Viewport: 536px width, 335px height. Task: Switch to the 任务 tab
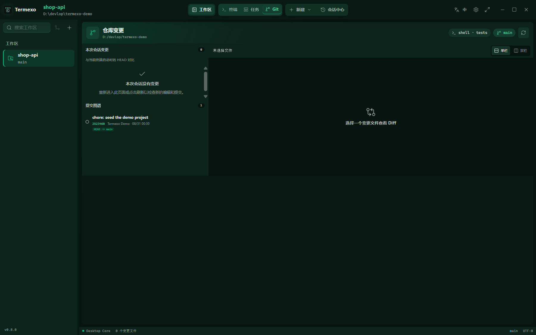point(251,10)
